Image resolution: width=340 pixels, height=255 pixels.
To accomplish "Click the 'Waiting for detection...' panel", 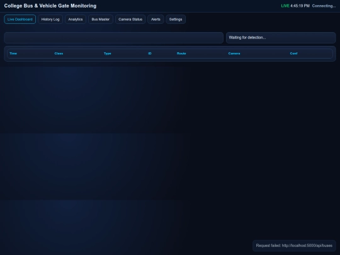I will pos(281,38).
